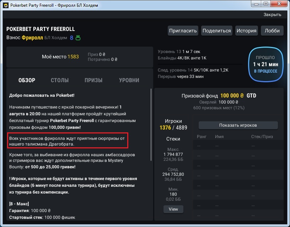Viewport: 290px width, 227px height.
Task: Switch to the СТОЛЫ tab
Action: (x=60, y=80)
